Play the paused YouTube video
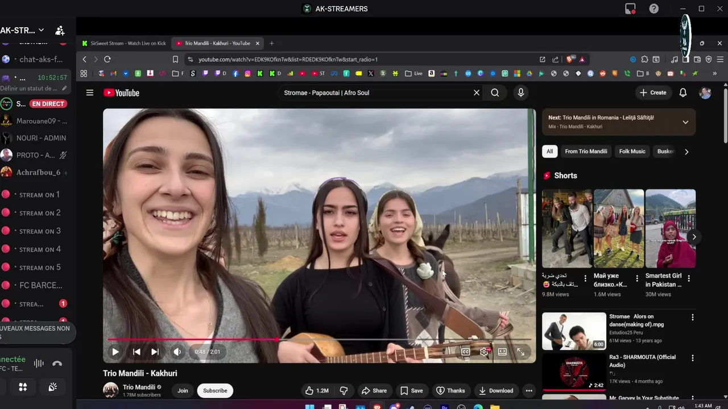Viewport: 728px width, 409px height. tap(115, 352)
